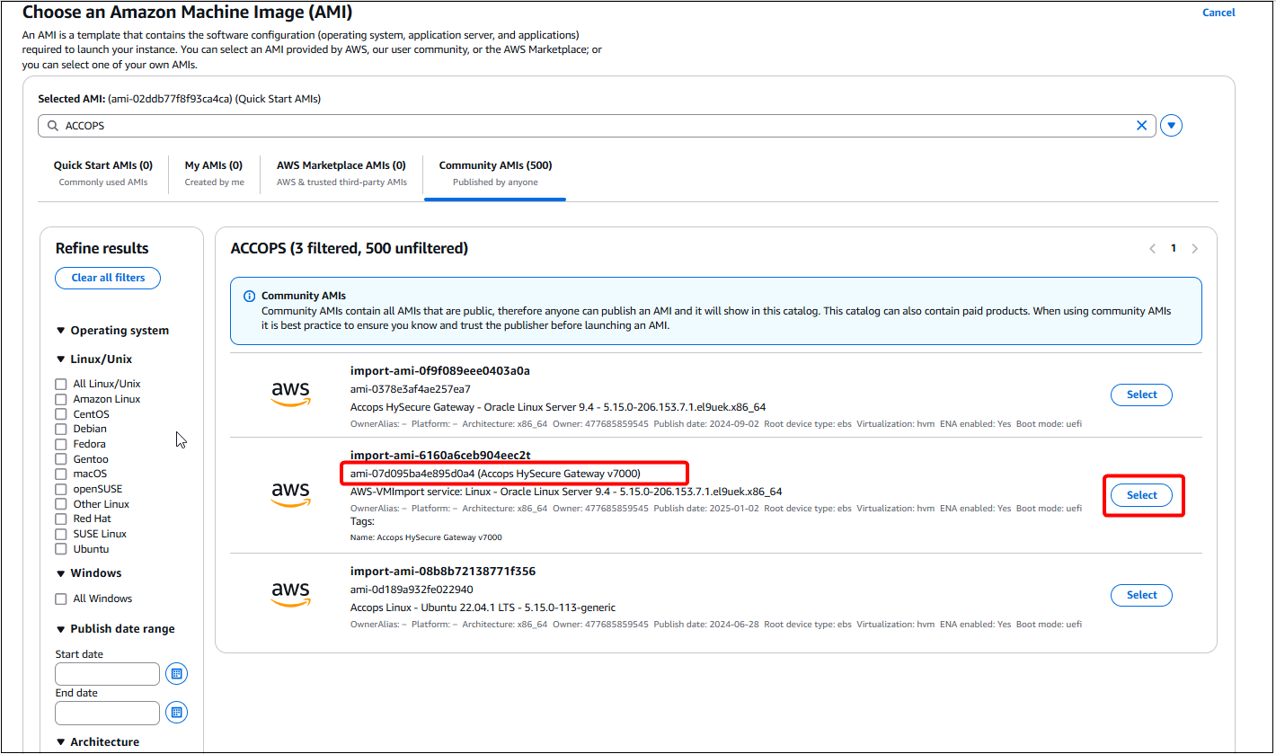Screen dimensions: 1276x754
Task: Enable the CentOS operating system filter
Action: coord(60,413)
